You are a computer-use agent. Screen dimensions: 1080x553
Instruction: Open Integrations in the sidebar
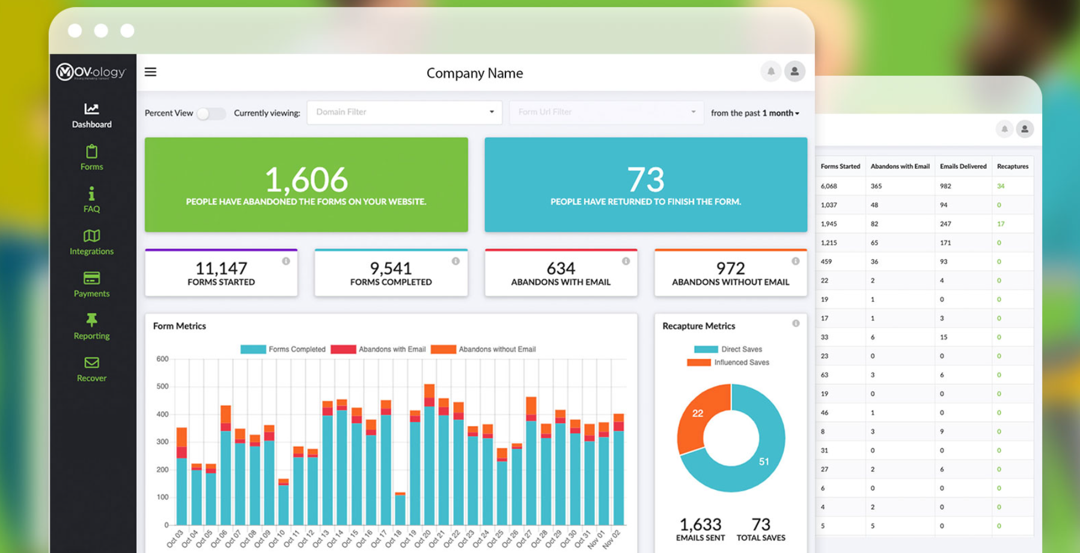(91, 242)
